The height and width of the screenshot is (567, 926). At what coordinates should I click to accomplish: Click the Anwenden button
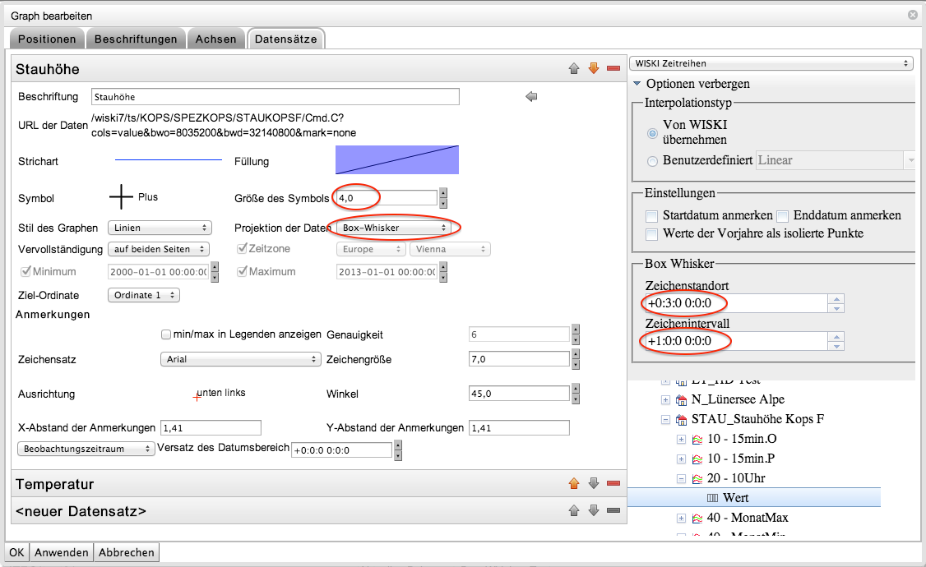coord(63,552)
